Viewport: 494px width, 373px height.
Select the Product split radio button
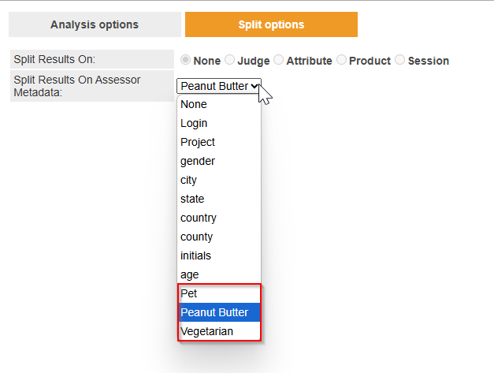point(342,60)
